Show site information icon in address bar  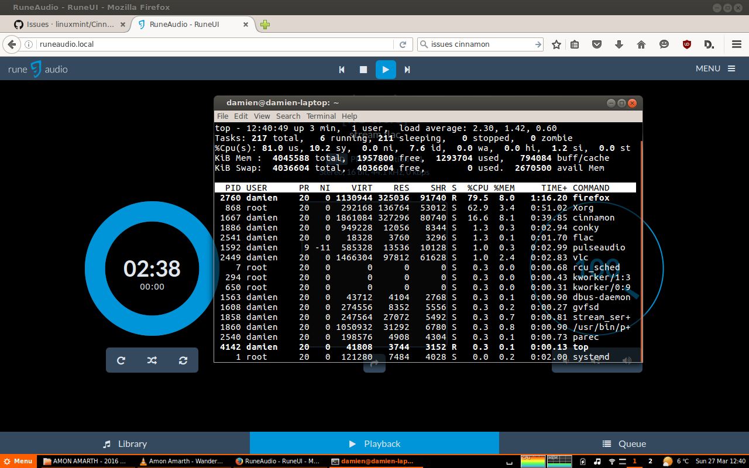29,44
